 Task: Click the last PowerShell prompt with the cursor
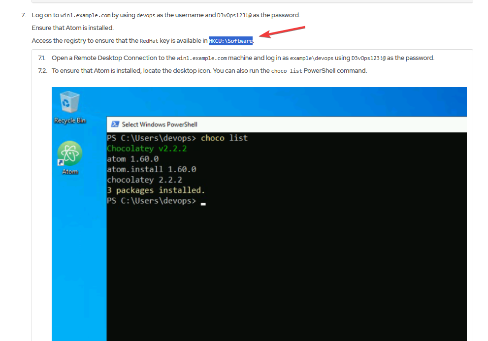[x=156, y=201]
